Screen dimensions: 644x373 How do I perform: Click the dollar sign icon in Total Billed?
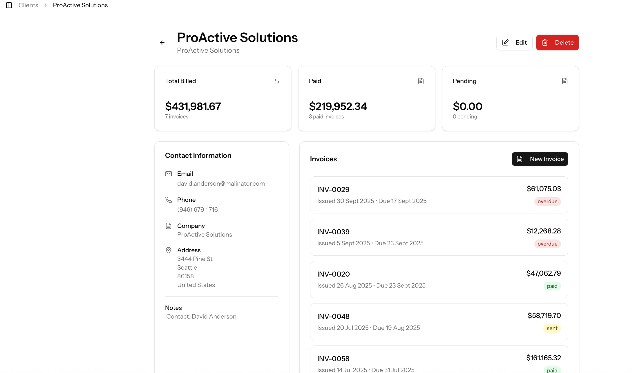[277, 81]
